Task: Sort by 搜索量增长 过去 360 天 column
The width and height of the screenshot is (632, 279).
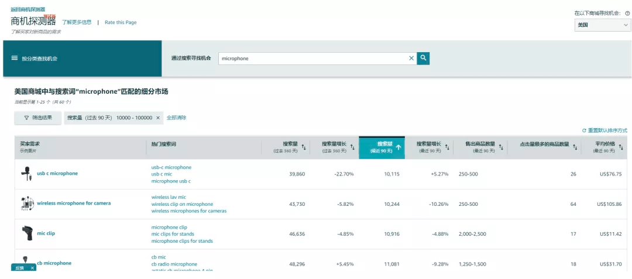Action: click(352, 147)
